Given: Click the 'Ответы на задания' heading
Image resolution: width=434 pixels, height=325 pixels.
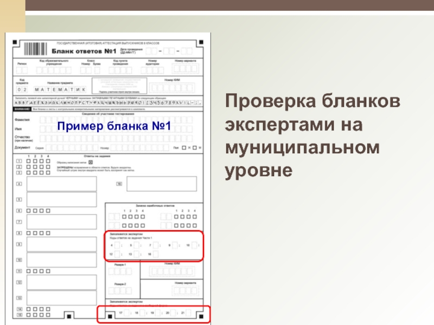Looking at the screenshot, I should tap(97, 156).
